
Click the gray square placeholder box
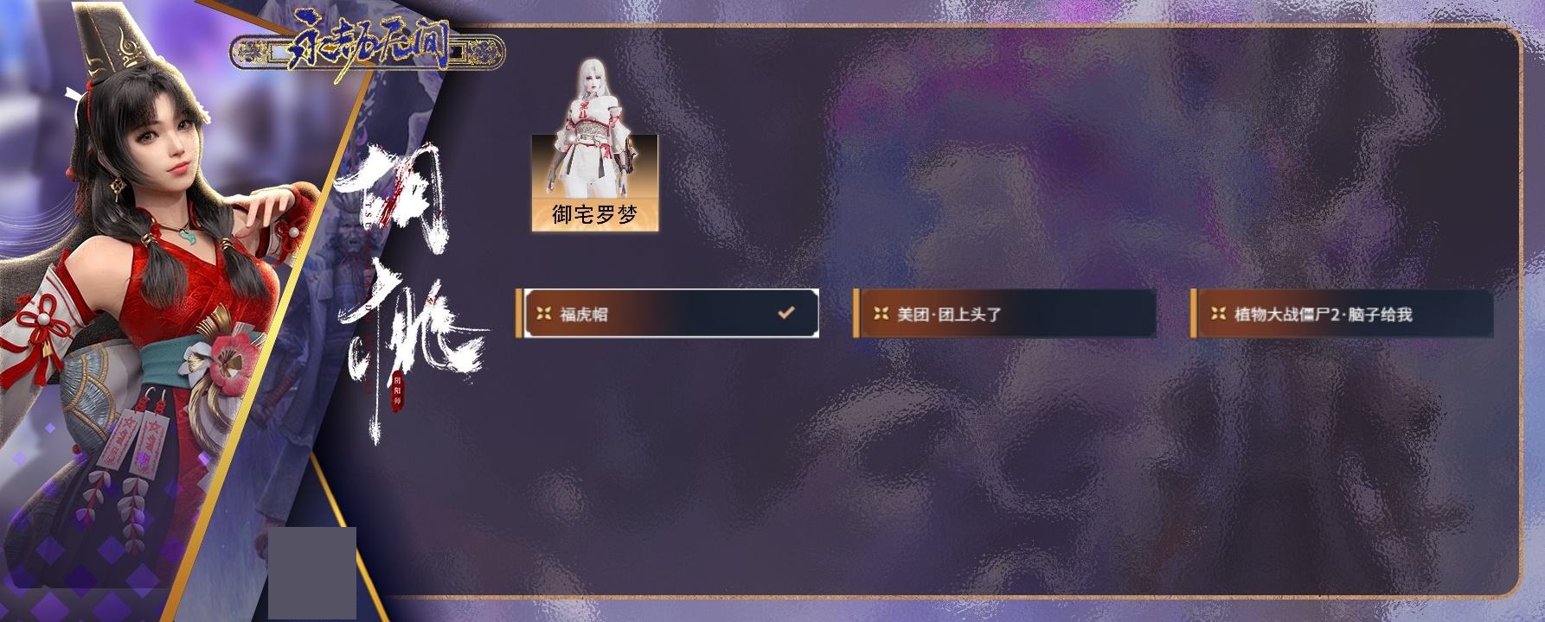point(311,573)
